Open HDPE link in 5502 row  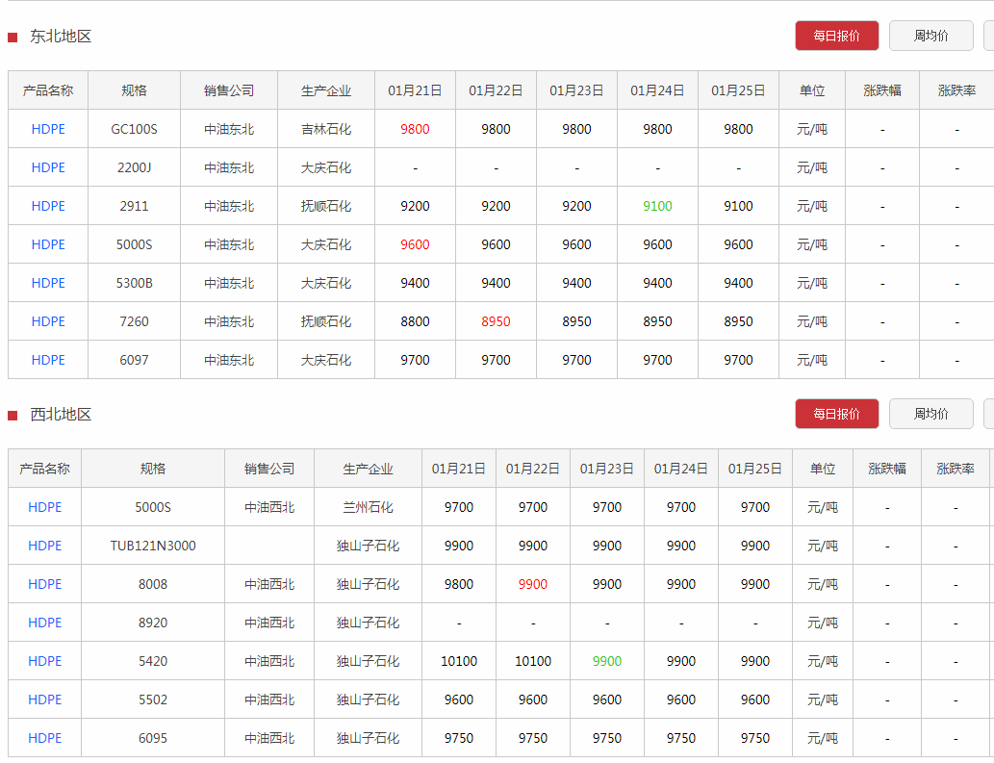[x=45, y=699]
